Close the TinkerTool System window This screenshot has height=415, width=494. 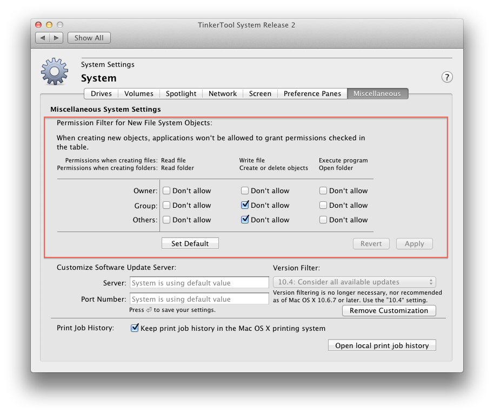pyautogui.click(x=38, y=25)
